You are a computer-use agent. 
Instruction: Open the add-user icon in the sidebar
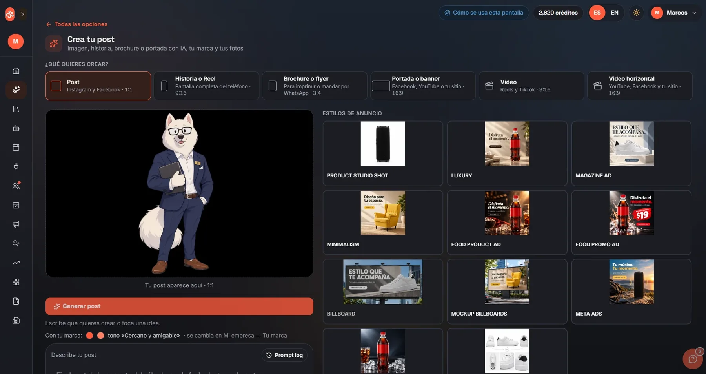(16, 244)
